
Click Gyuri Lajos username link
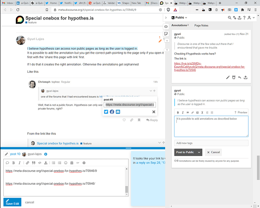[36, 39]
